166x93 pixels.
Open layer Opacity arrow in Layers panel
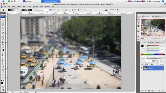[164, 61]
